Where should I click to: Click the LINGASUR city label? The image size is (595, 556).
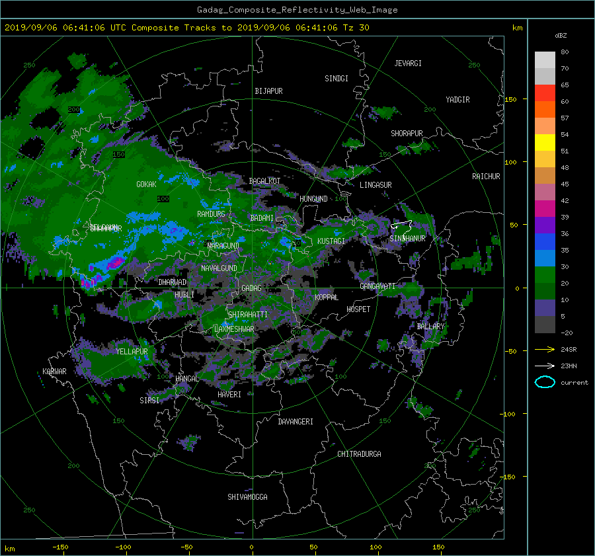(376, 185)
